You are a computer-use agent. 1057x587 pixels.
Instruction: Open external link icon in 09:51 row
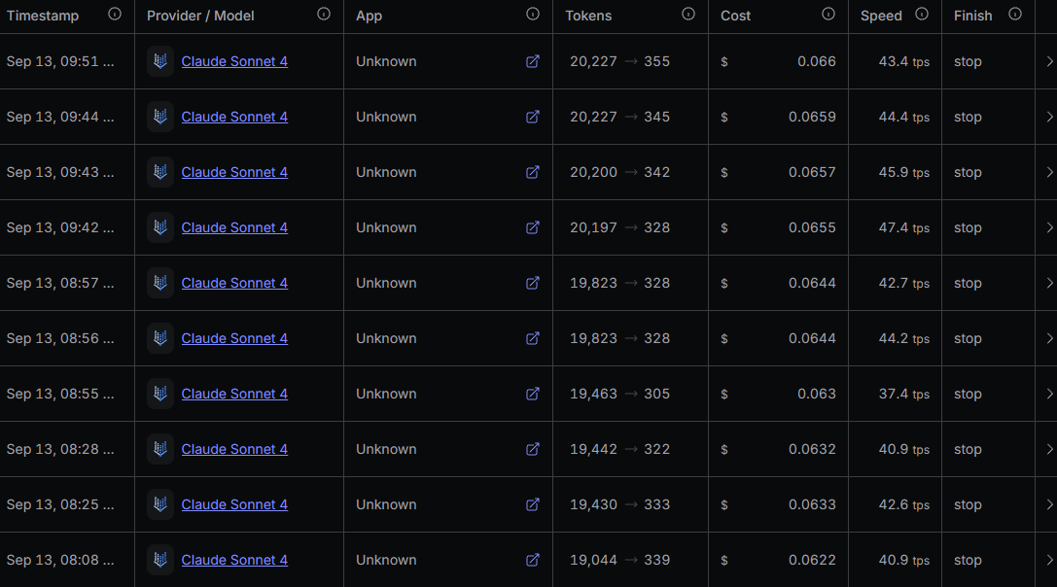pos(533,61)
